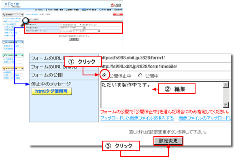
Task: Open the 警告メールの設定 sidebar link
Action: tap(11, 33)
